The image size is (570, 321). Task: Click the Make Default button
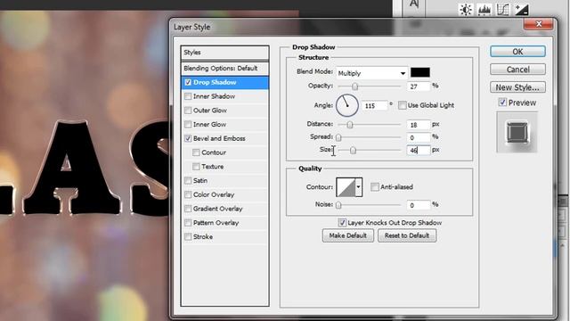[347, 235]
